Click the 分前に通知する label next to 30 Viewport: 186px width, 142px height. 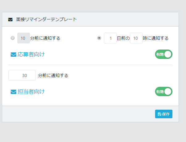point(53,75)
